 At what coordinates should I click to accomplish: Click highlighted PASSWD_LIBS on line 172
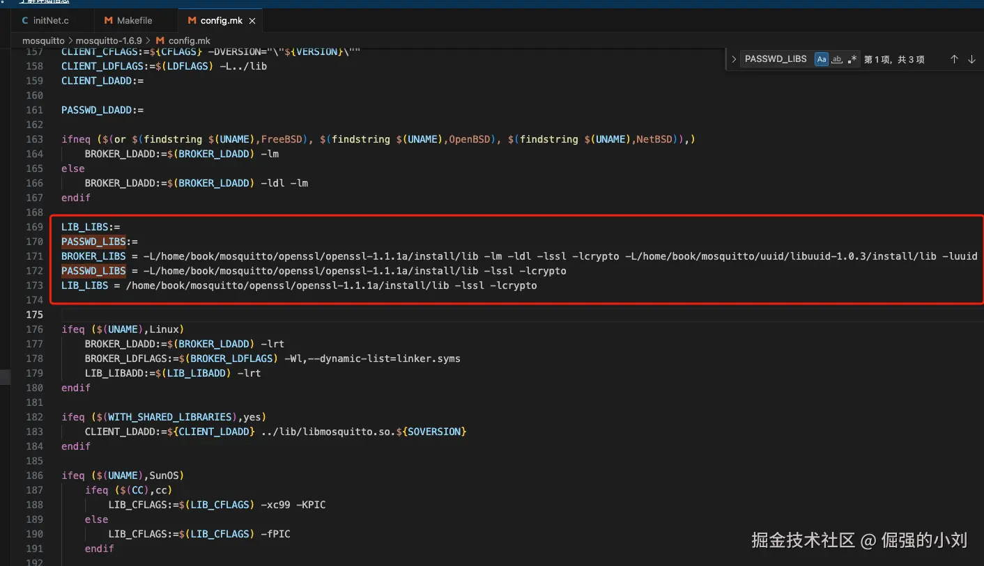click(x=93, y=271)
